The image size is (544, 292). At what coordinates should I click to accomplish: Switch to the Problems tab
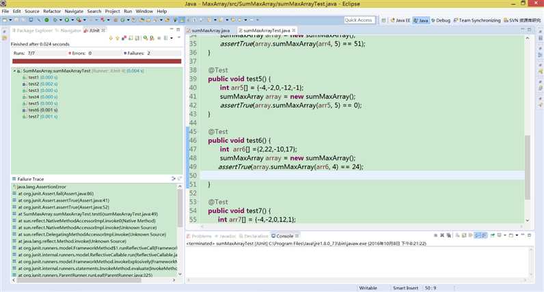[199, 236]
